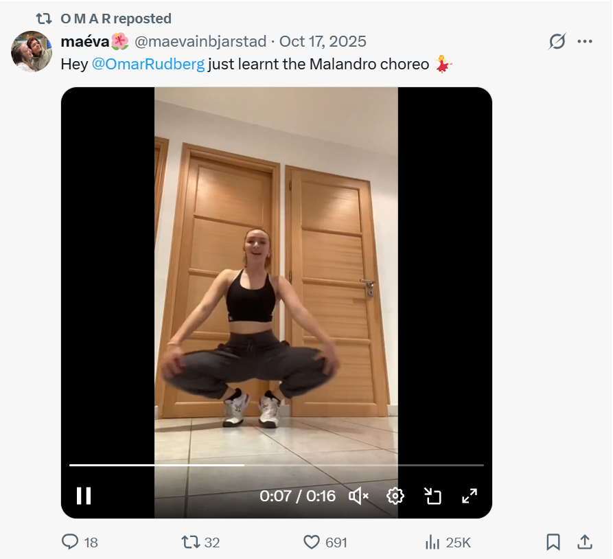The width and height of the screenshot is (613, 559).
Task: Open the @OmarRudberg mention link
Action: (x=148, y=65)
